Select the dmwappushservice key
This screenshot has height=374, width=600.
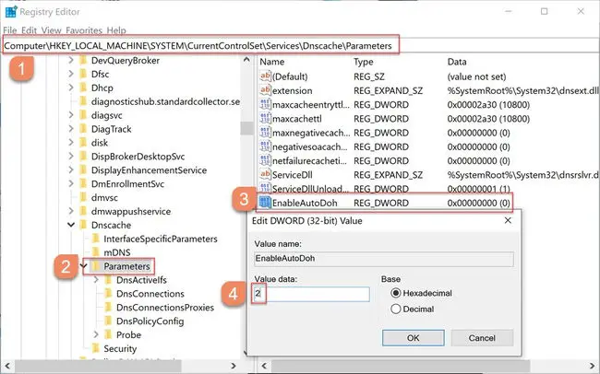[131, 212]
